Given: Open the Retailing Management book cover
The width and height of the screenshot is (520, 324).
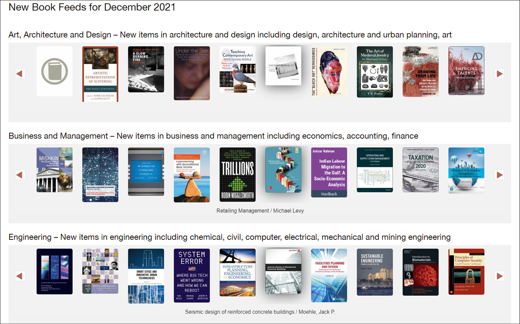Looking at the screenshot, I should point(283,170).
